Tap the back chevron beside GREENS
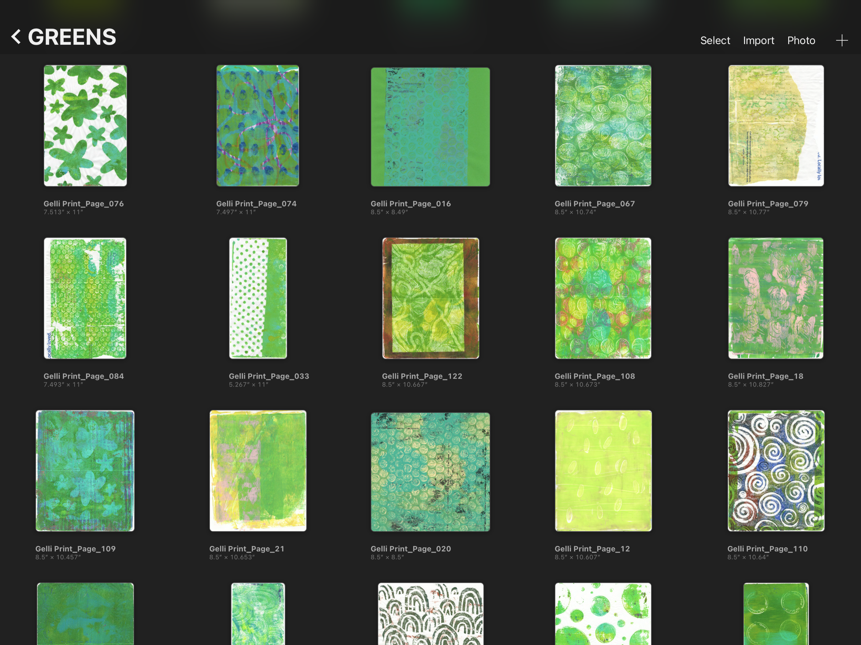 16,37
